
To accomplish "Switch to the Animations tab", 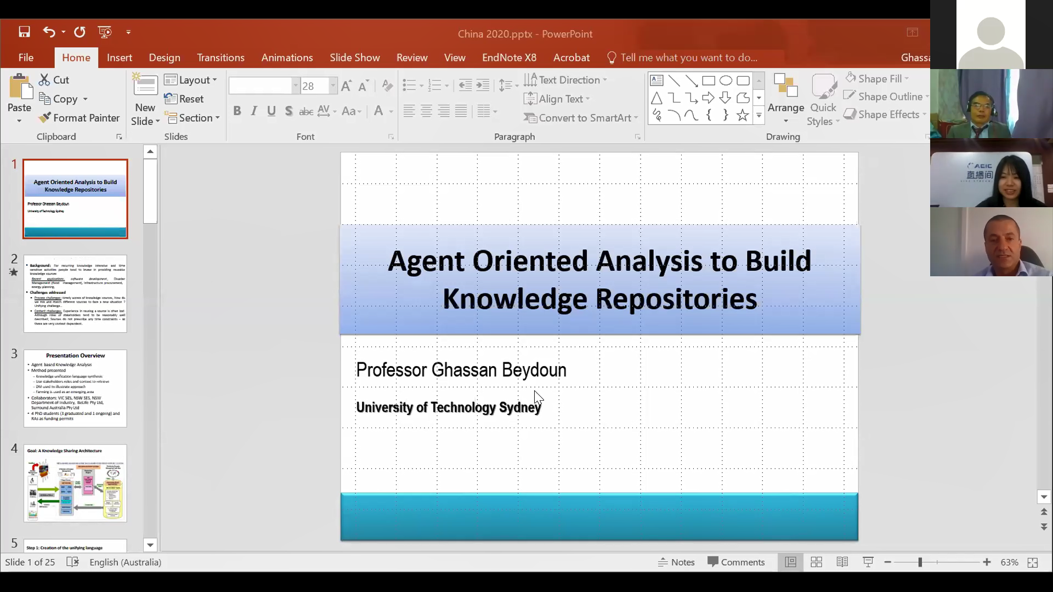I will [287, 58].
